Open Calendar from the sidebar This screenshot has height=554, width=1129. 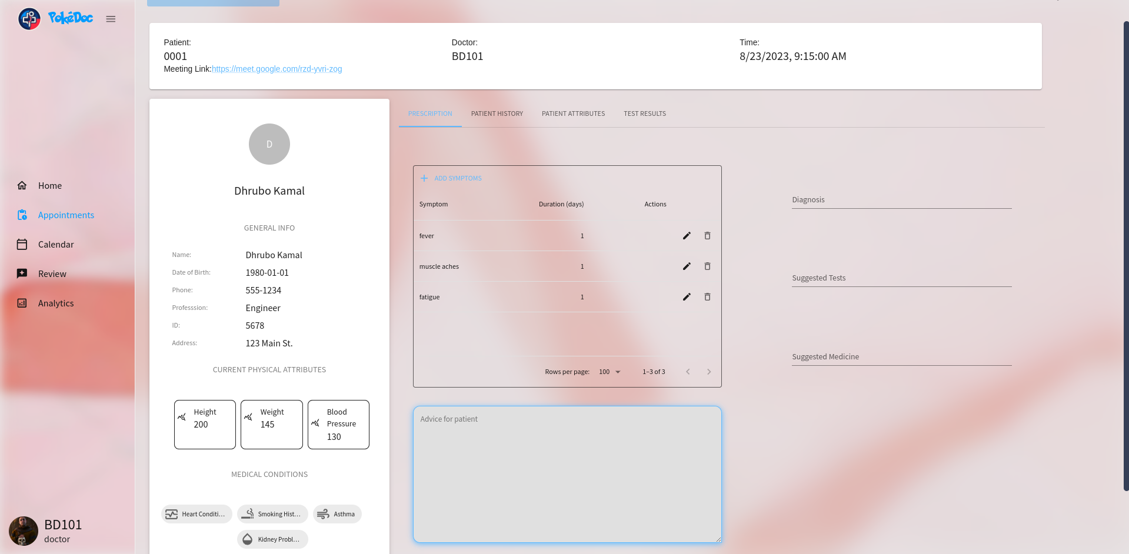pos(56,244)
